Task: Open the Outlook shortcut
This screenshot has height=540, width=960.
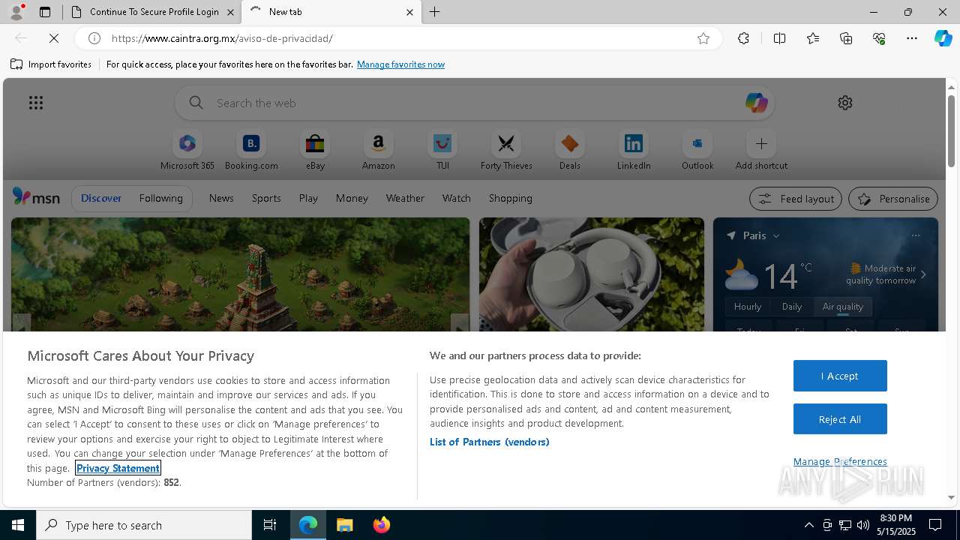Action: pyautogui.click(x=697, y=151)
